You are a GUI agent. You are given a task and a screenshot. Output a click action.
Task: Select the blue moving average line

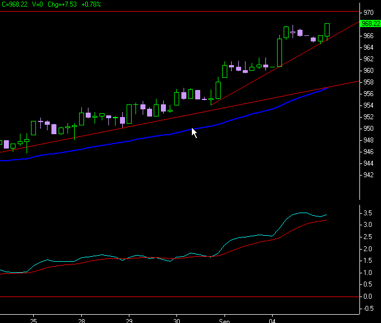click(x=170, y=134)
